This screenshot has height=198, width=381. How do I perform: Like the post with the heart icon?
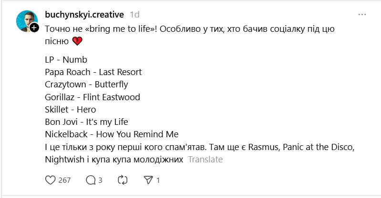click(50, 180)
